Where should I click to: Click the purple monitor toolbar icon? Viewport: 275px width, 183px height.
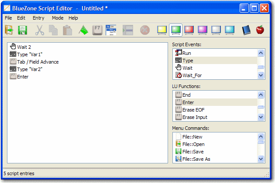point(203,30)
